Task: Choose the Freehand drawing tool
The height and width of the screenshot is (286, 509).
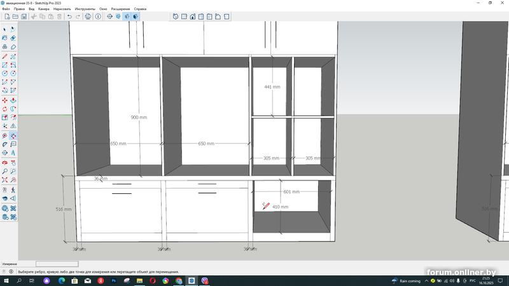Action: click(x=13, y=57)
